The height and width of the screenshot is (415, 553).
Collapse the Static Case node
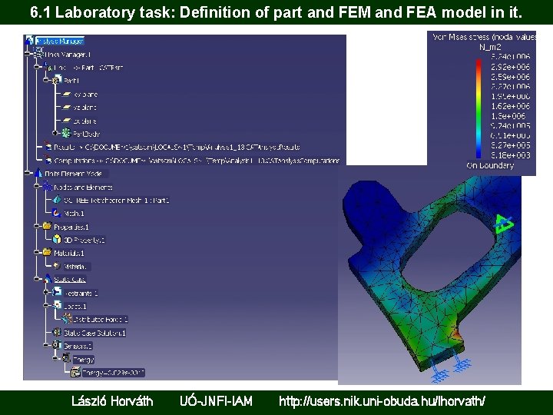[37, 279]
